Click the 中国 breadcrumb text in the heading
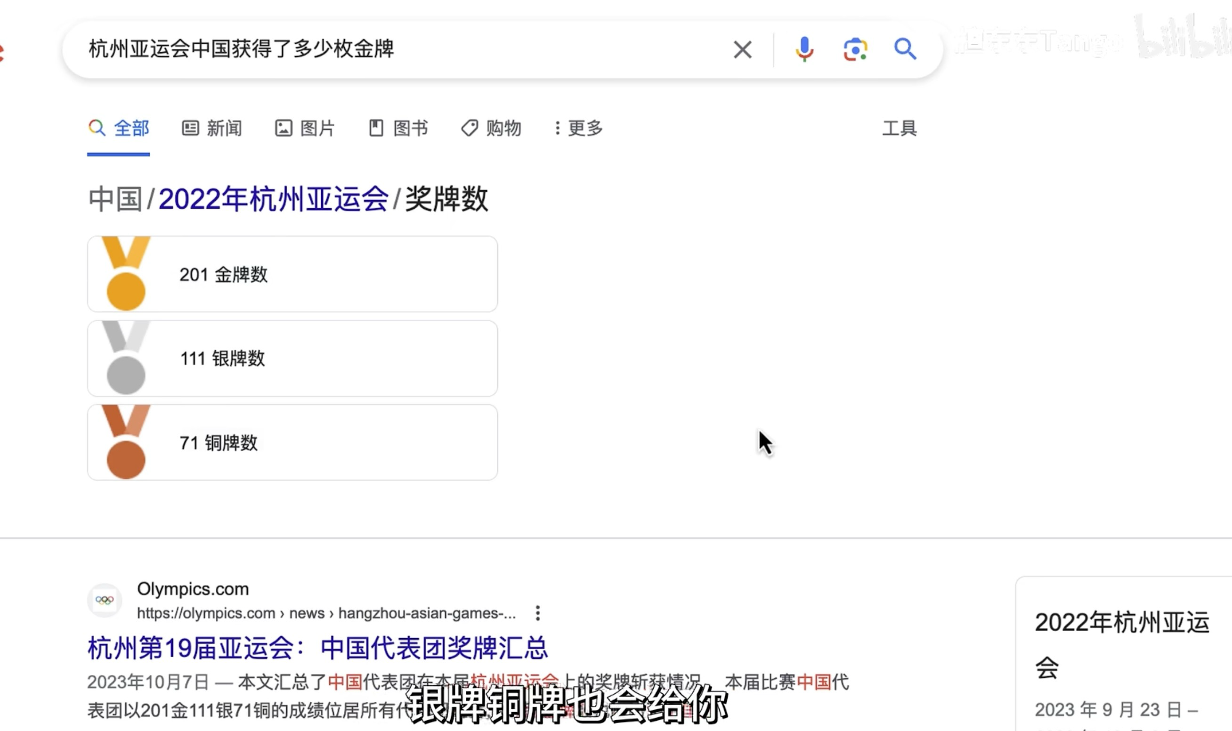The image size is (1232, 731). click(115, 199)
